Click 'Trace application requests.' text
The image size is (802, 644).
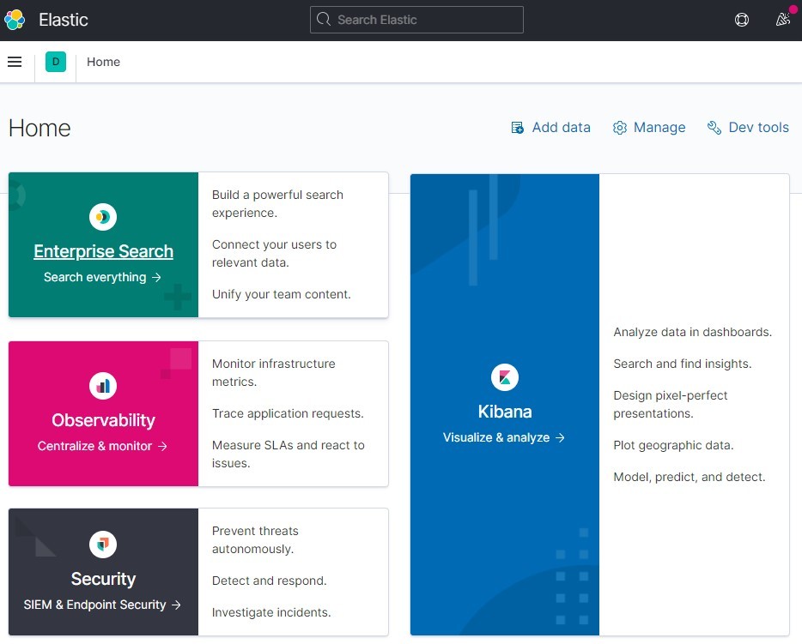288,413
